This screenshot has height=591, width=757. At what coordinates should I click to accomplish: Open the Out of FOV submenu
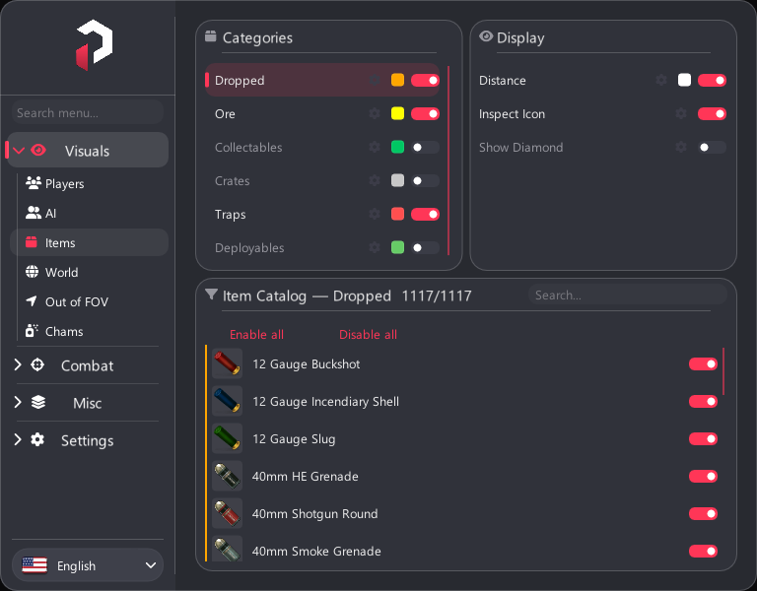pyautogui.click(x=89, y=302)
